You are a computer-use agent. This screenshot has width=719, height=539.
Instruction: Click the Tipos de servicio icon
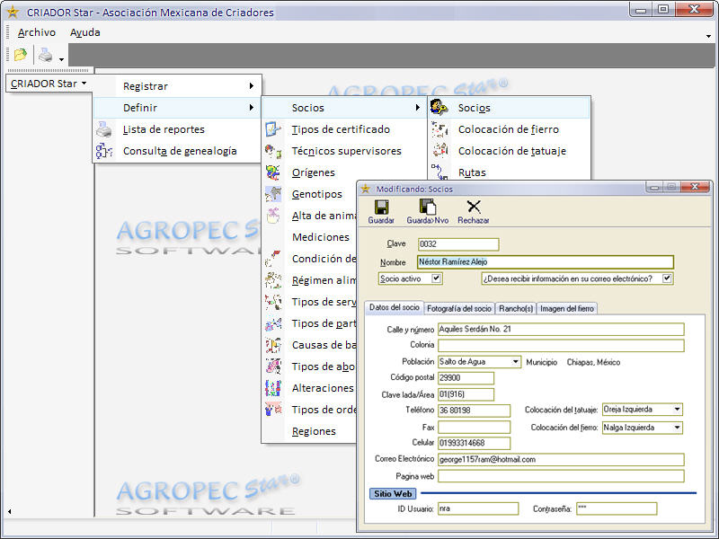pyautogui.click(x=273, y=302)
